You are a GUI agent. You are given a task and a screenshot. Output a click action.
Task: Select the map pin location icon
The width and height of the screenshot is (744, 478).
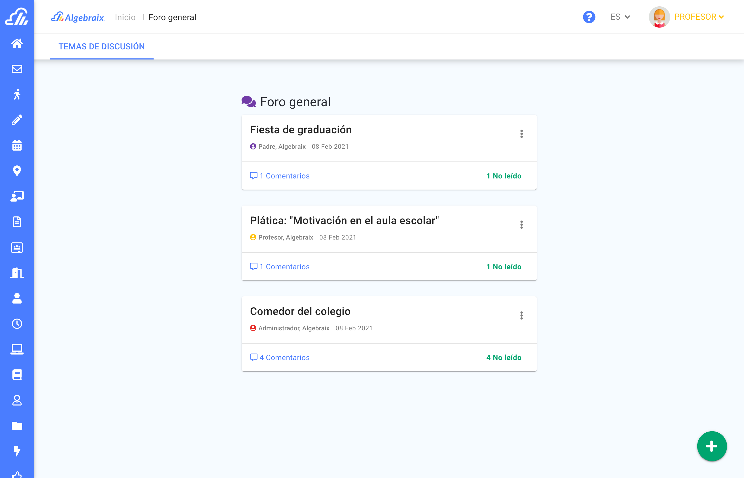coord(17,171)
